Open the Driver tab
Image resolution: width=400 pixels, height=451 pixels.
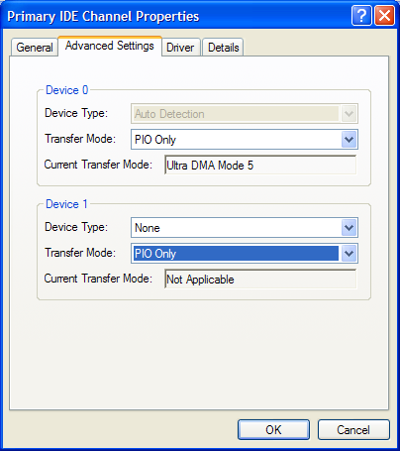(x=180, y=48)
